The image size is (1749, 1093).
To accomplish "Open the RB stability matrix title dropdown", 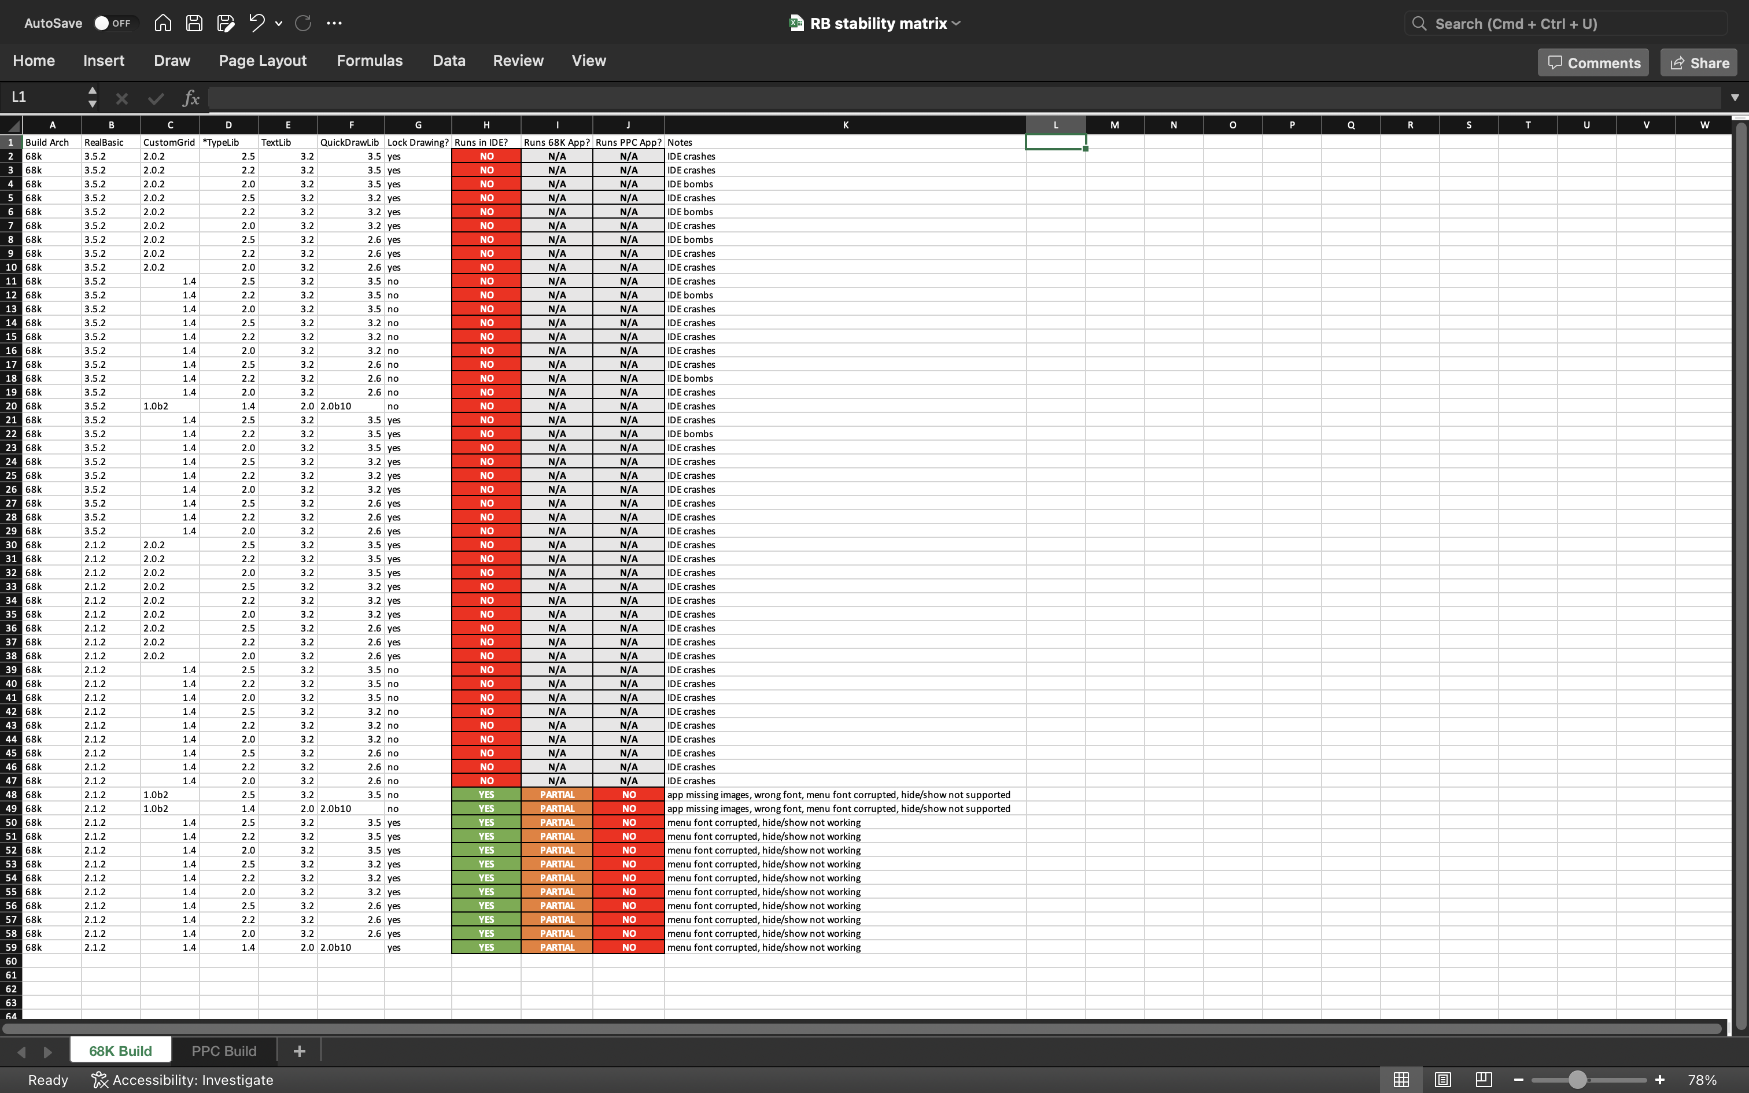I will point(957,23).
